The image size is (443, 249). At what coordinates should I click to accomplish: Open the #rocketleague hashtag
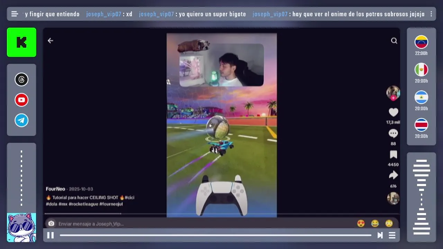tap(83, 204)
